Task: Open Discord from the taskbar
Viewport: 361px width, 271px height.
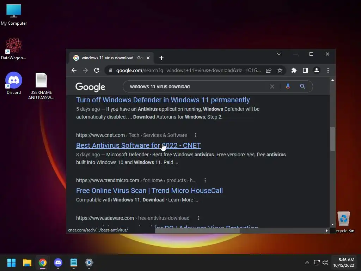Action: [58, 263]
